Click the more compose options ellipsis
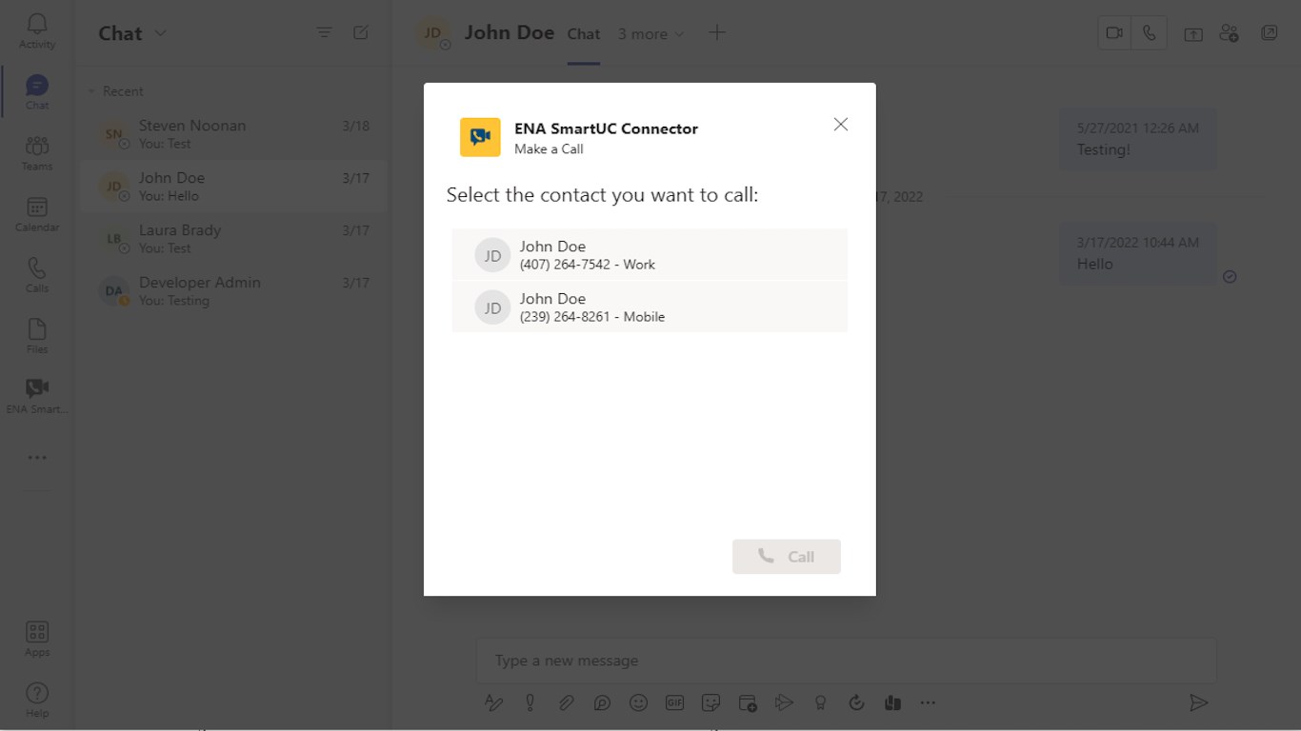Viewport: 1301px width, 731px height. coord(928,702)
